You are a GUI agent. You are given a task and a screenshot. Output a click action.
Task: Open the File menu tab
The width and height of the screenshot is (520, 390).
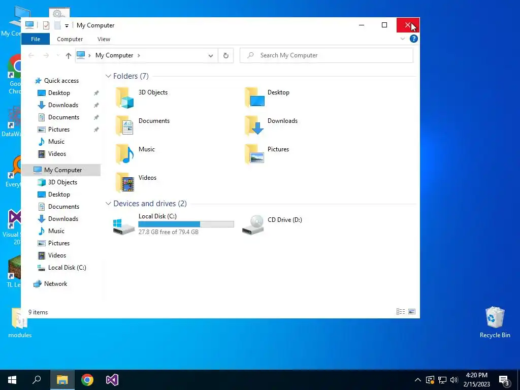pyautogui.click(x=36, y=39)
